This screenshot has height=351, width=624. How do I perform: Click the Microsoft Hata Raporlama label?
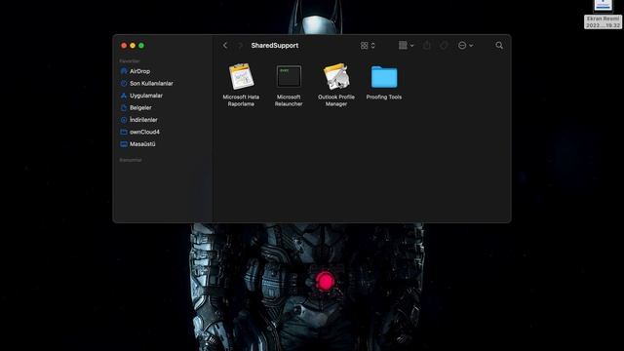click(241, 100)
